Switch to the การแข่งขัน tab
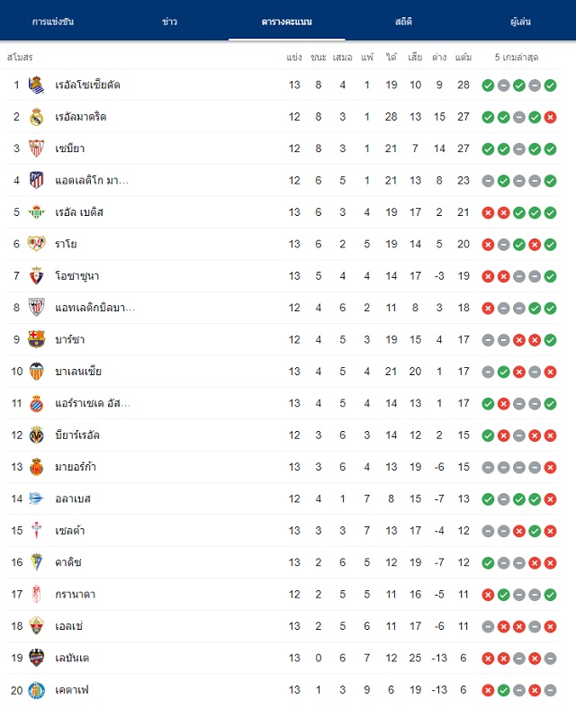 coord(53,22)
